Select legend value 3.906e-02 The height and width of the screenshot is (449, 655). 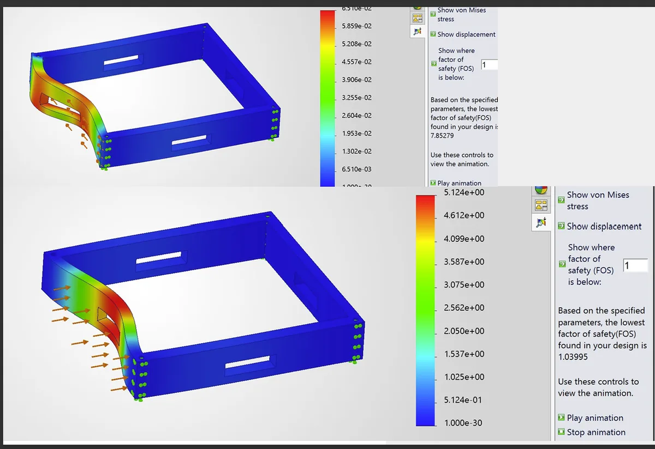[356, 80]
